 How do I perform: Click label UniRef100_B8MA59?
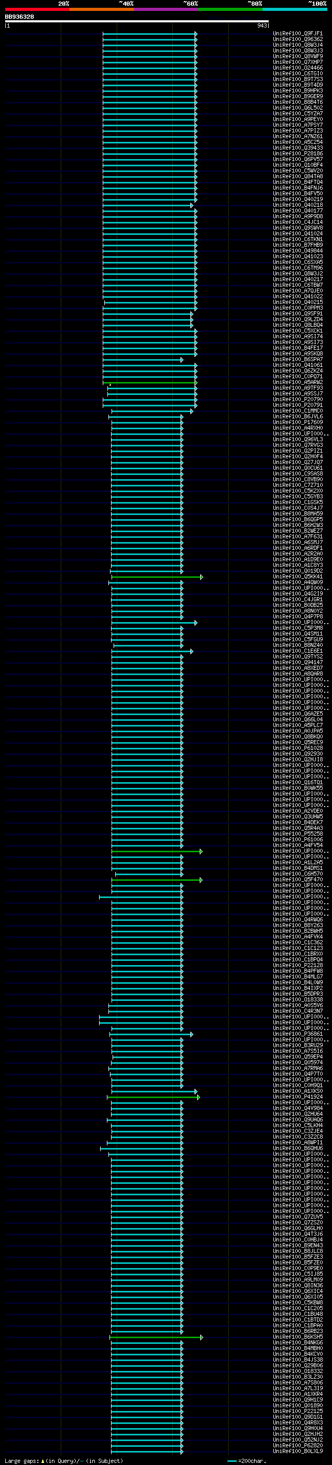point(298,513)
